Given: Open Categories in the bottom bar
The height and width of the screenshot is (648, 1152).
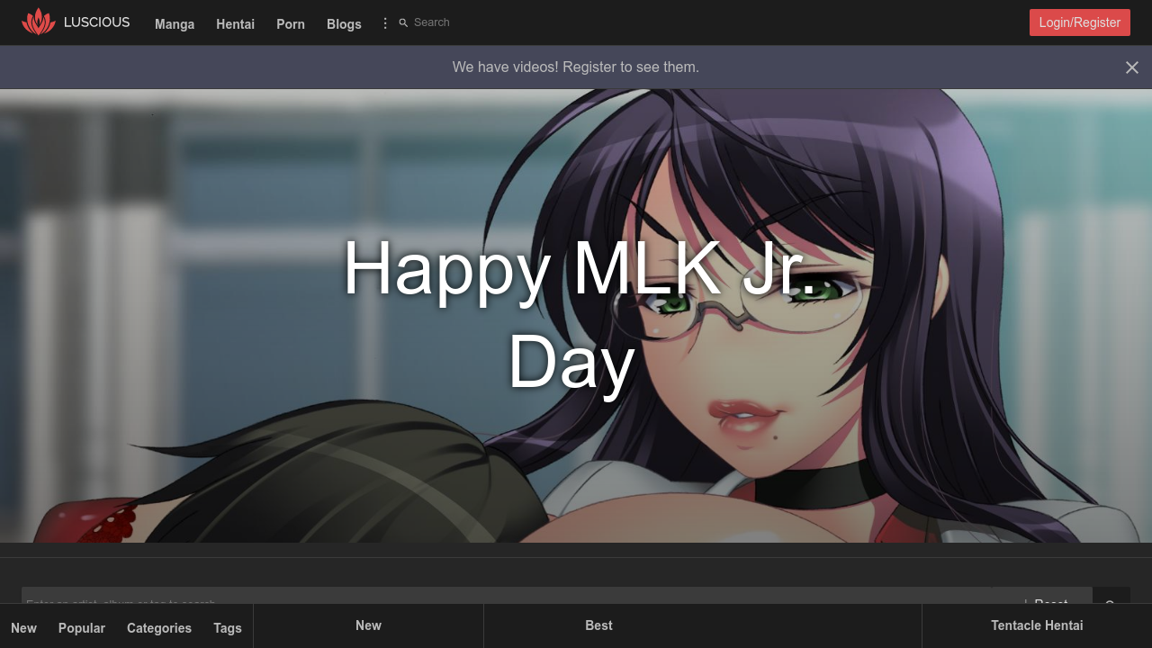Looking at the screenshot, I should click(x=159, y=628).
